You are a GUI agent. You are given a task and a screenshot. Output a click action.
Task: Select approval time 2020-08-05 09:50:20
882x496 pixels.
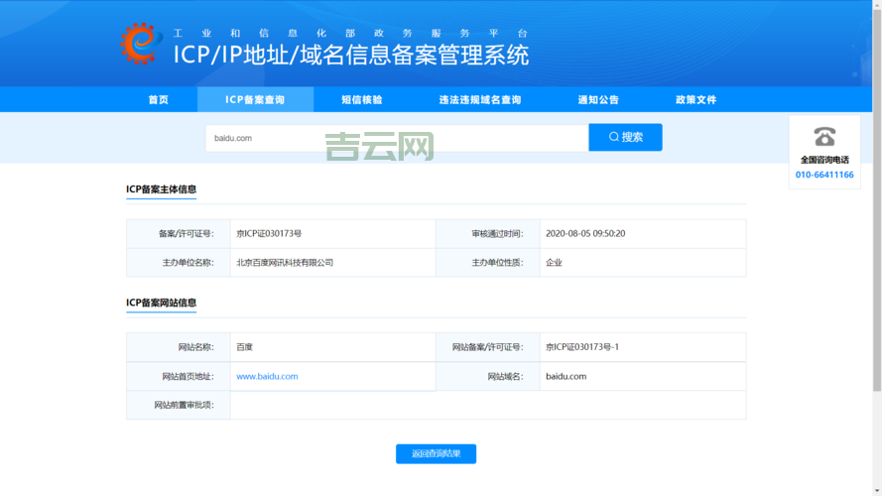pos(585,233)
